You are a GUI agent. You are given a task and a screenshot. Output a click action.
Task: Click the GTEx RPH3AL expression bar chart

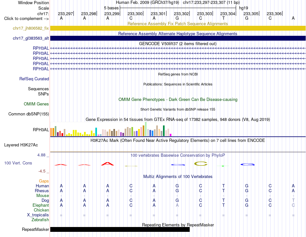pyautogui.click(x=111, y=129)
